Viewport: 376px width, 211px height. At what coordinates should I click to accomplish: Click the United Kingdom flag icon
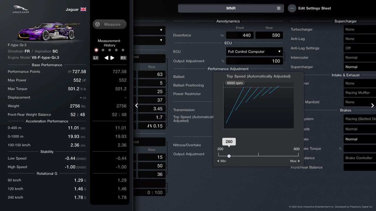83,9
